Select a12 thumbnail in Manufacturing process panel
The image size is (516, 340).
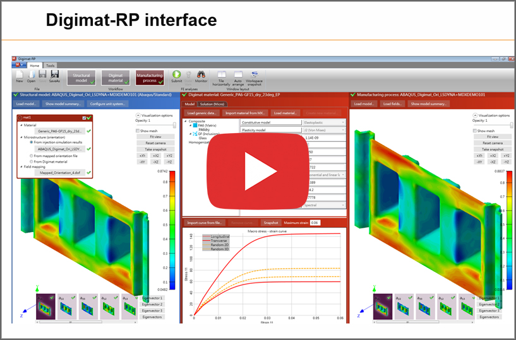pos(447,307)
